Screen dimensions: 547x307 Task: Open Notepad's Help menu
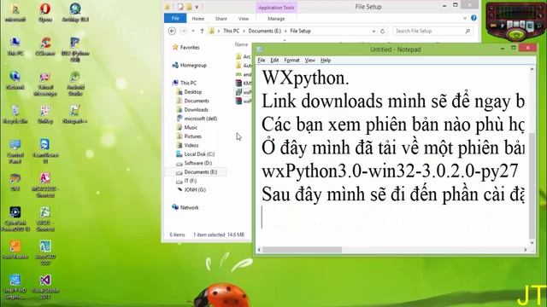[x=326, y=61]
